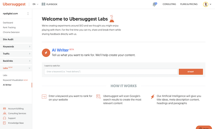Go to Consulting in top navigation
The image size is (215, 129).
click(169, 4)
